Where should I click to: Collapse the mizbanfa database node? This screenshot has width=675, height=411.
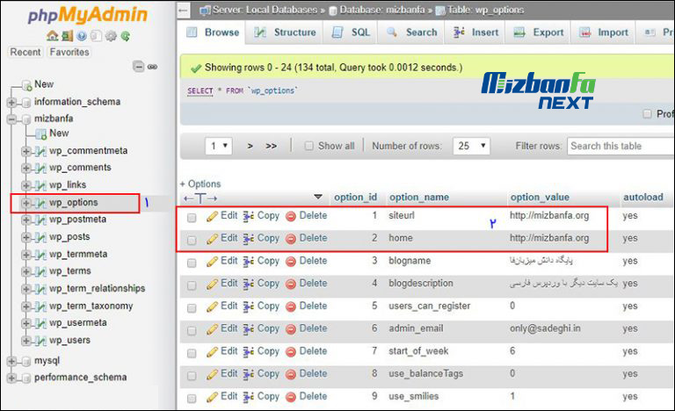(11, 119)
